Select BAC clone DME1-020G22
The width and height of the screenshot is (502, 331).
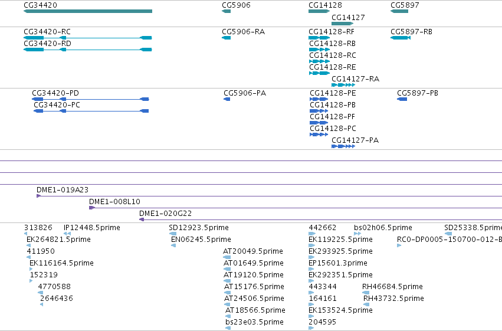[320, 219]
